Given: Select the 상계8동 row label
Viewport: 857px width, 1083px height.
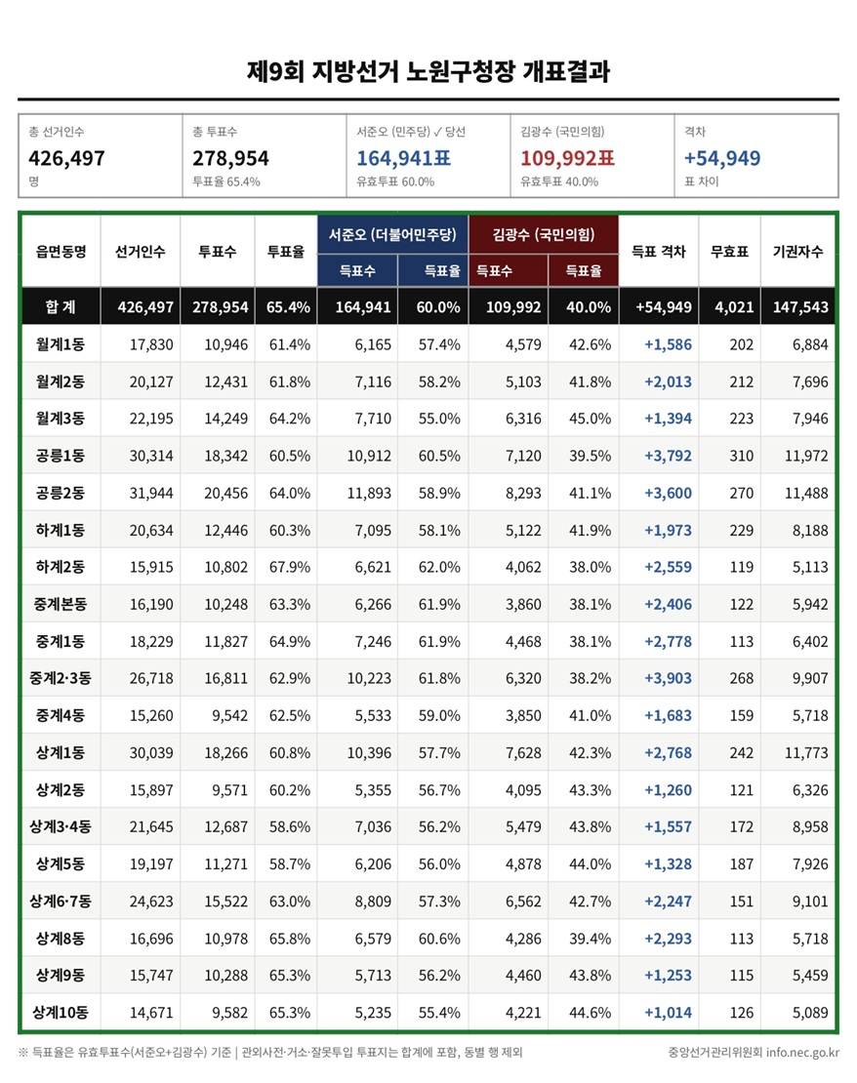Looking at the screenshot, I should coord(61,939).
